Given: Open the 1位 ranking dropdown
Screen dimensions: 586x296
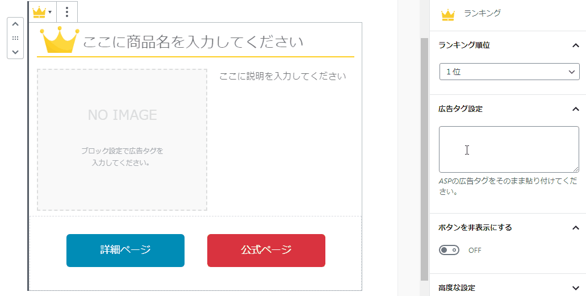Looking at the screenshot, I should click(x=509, y=72).
